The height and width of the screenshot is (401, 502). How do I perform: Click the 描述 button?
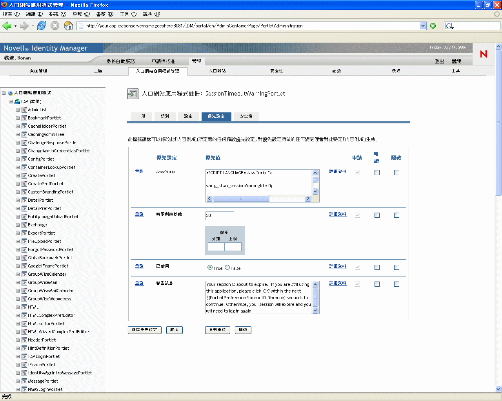[243, 330]
